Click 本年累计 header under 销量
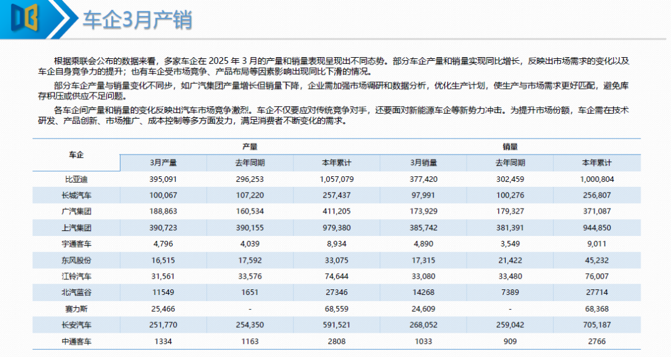The height and width of the screenshot is (357, 671). 597,163
